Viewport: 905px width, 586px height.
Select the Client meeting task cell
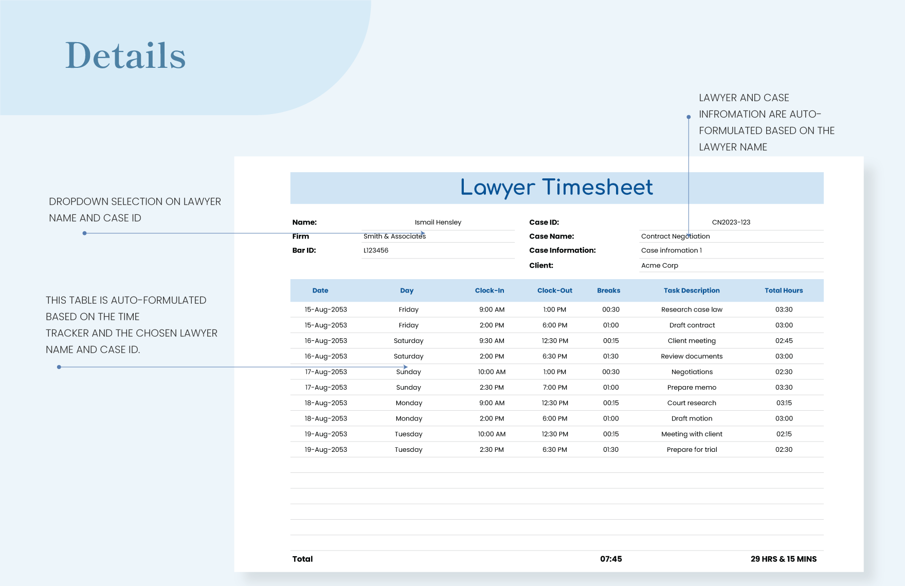coord(692,340)
